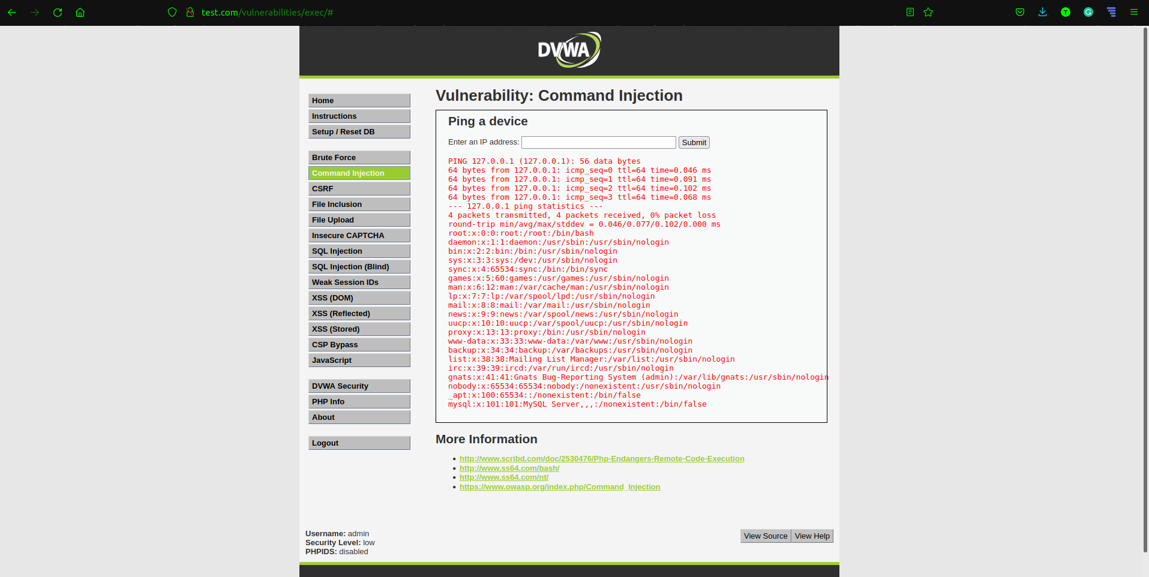Open the XSS (Reflected) page
Screen dimensions: 1149x577
tap(359, 313)
